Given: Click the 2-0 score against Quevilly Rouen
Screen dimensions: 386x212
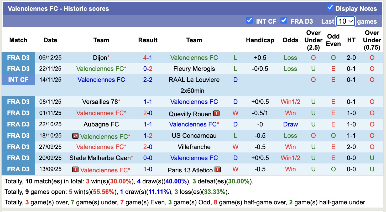Looking at the screenshot, I should [x=148, y=113].
